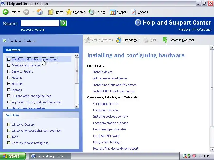Expand Keyboard, mouse, and pointing devices box
This screenshot has width=214, height=160.
click(9, 102)
